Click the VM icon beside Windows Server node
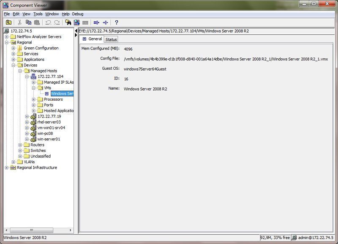The height and width of the screenshot is (244, 338). tap(47, 93)
